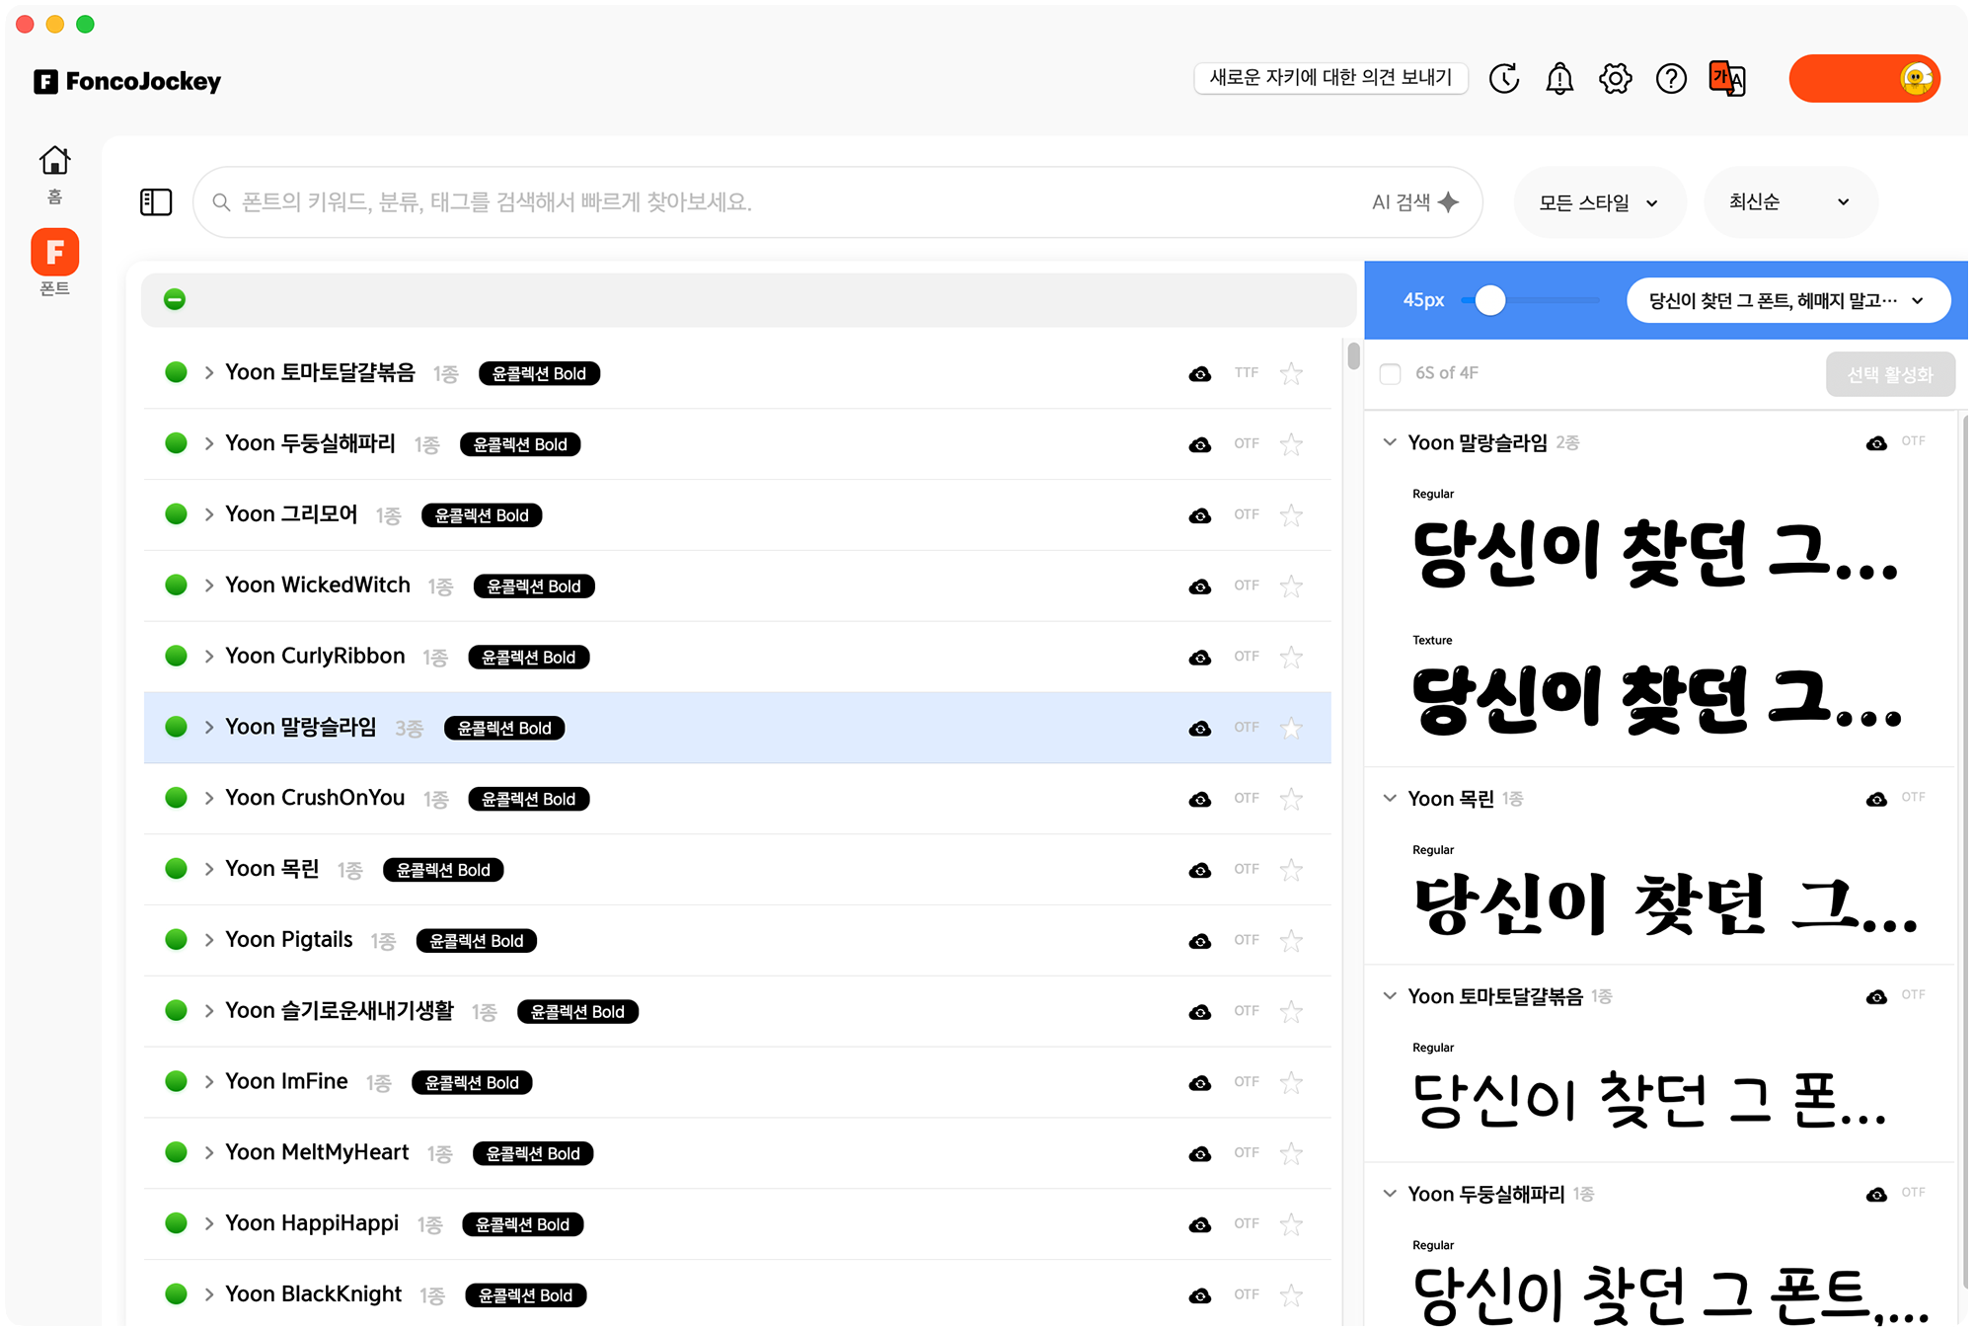Toggle the deactivate-all green minus button

[x=175, y=300]
